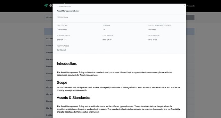
Task: Click the IT (Group) reviewer contact
Action: 152,29
